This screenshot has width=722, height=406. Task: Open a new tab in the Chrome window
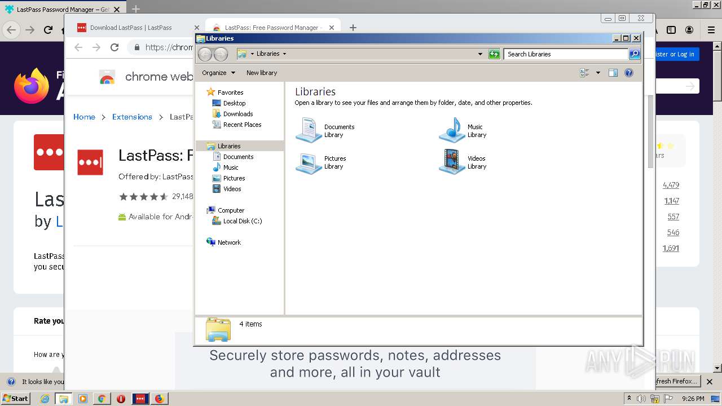(353, 28)
